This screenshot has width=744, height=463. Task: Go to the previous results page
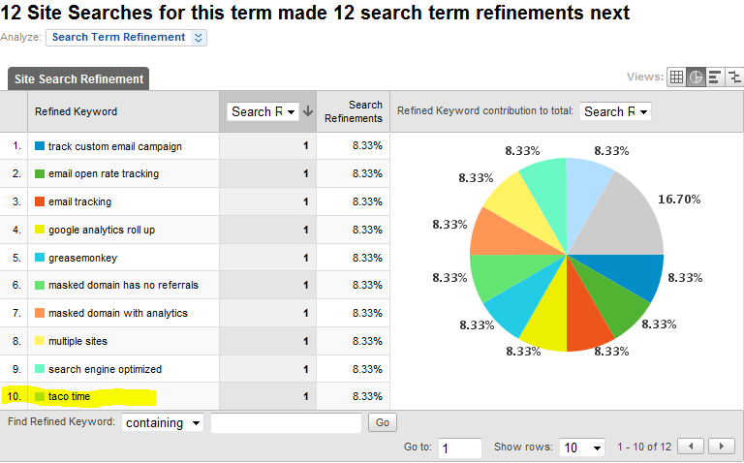(x=690, y=447)
